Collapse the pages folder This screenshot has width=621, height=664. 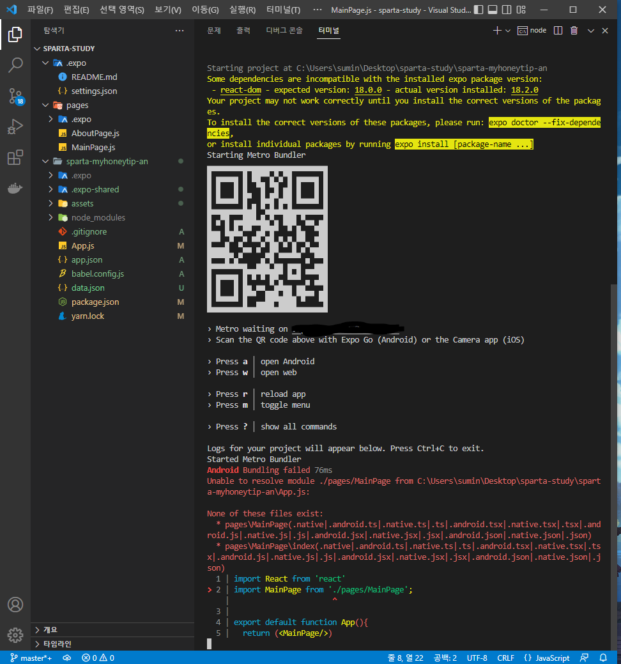tap(112, 105)
